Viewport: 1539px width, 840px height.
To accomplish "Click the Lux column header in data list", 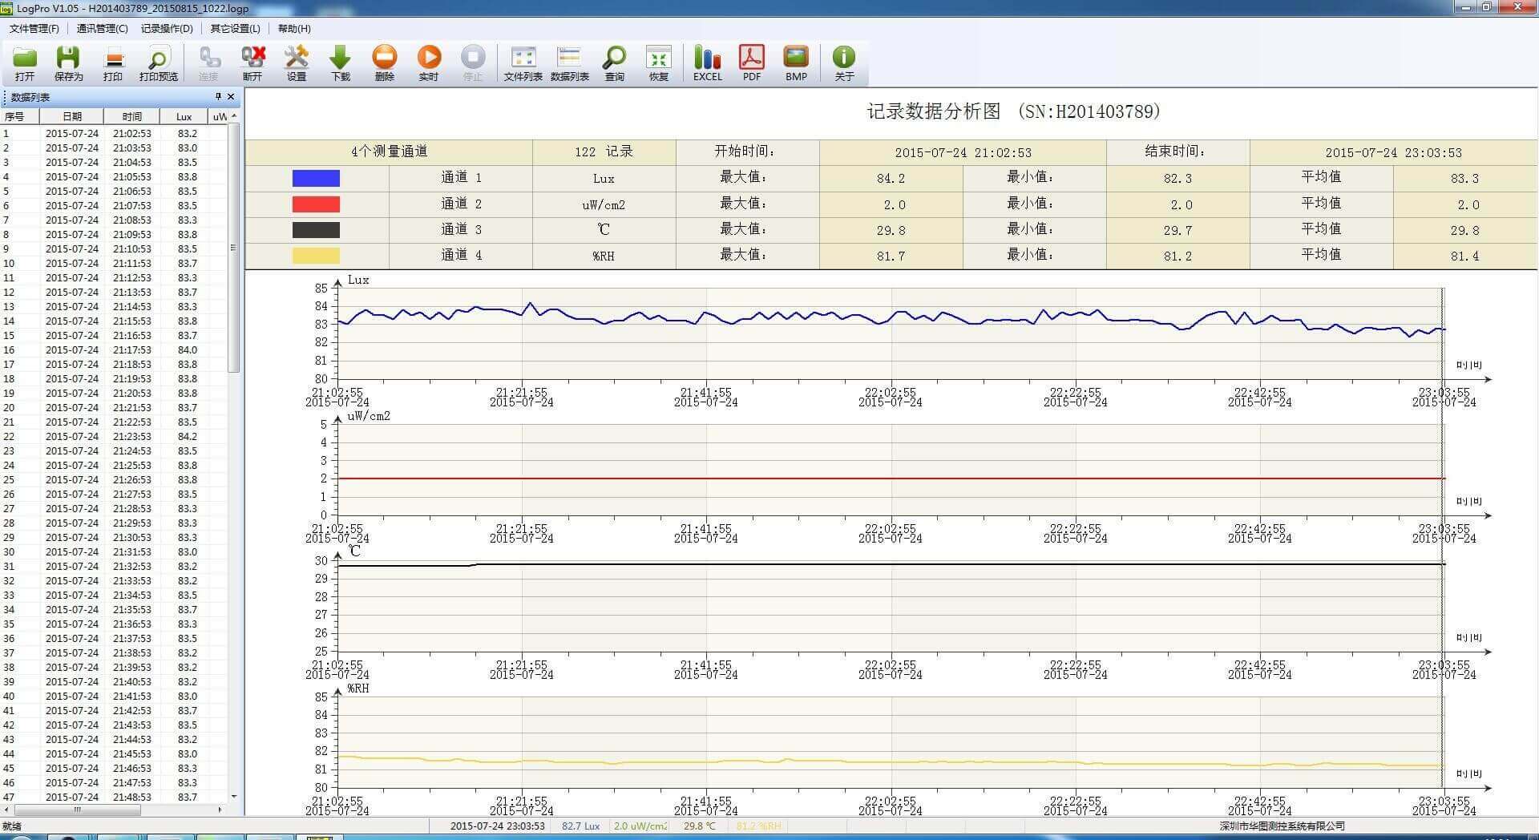I will tap(184, 117).
